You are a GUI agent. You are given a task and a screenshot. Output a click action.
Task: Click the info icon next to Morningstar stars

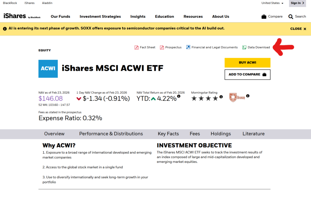click(221, 97)
